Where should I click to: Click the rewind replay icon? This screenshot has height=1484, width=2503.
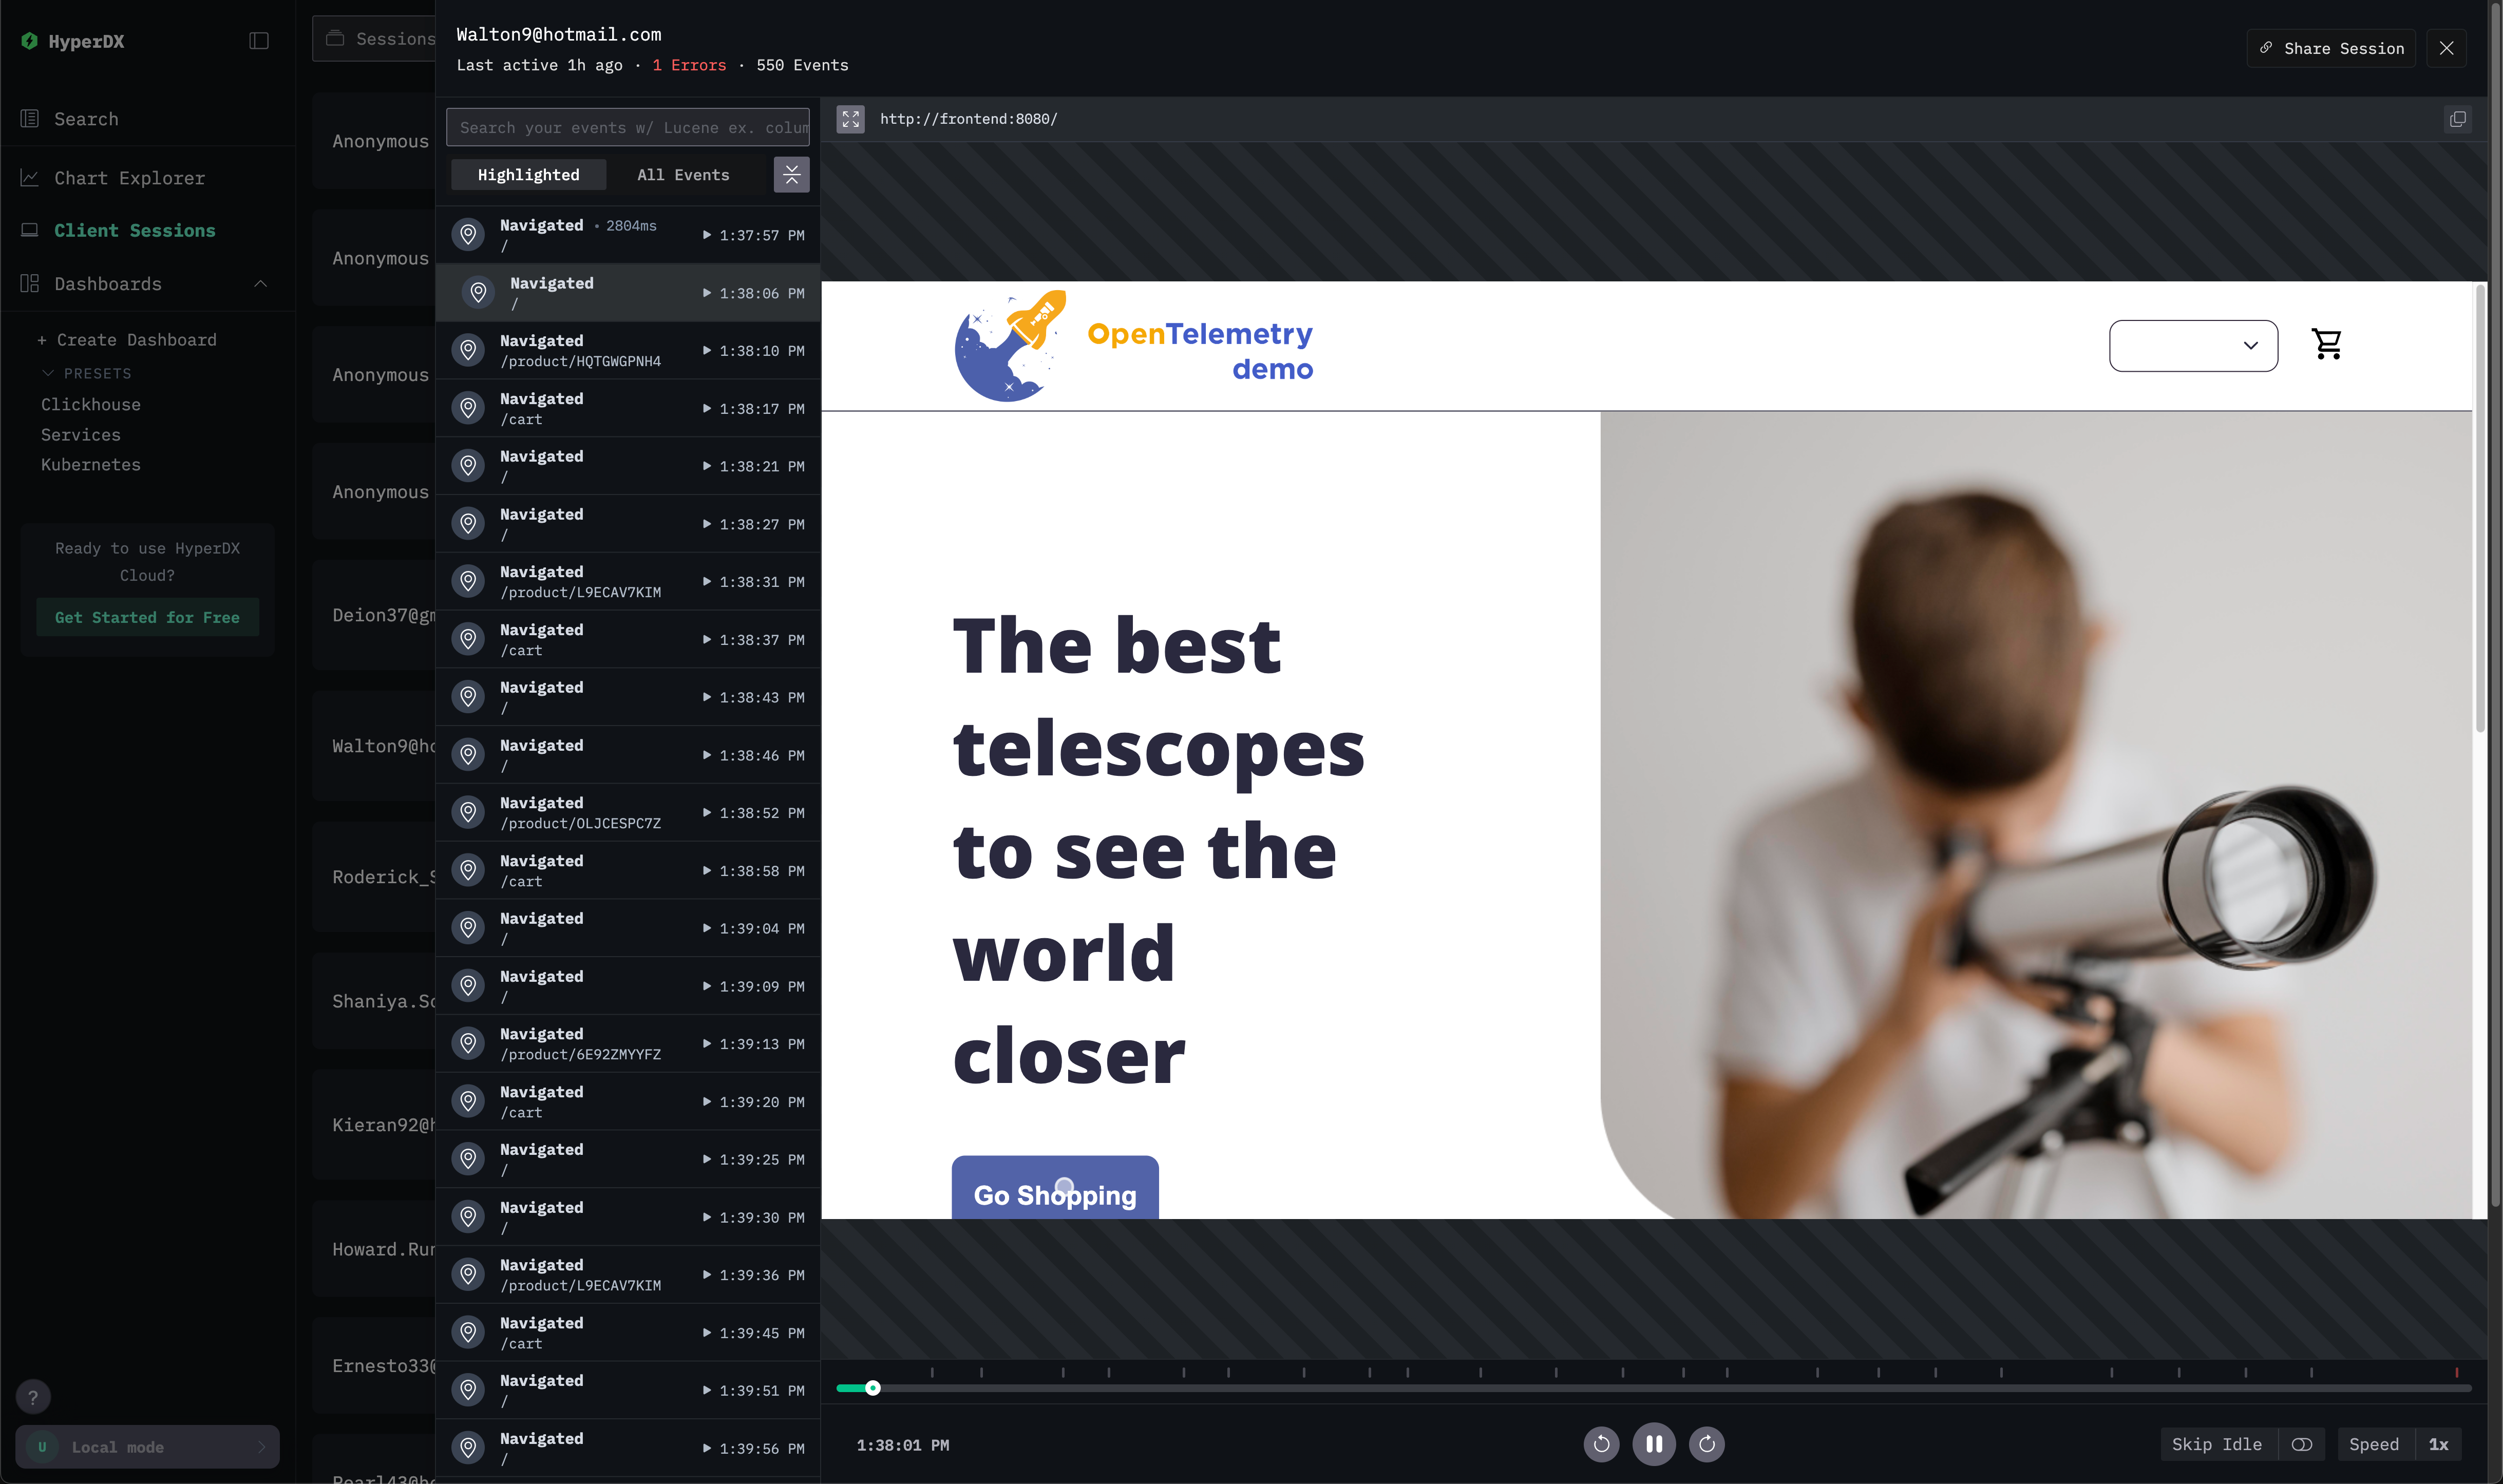[1601, 1444]
